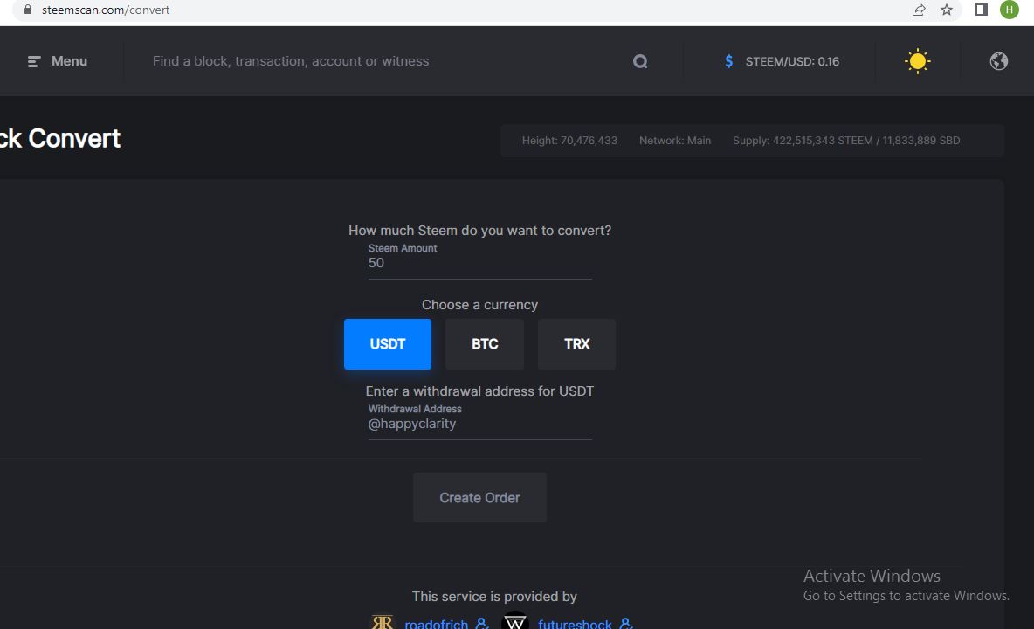Click the 'Enter a withdrawal address for USDT' text
Viewport: 1034px width, 629px height.
pos(479,391)
